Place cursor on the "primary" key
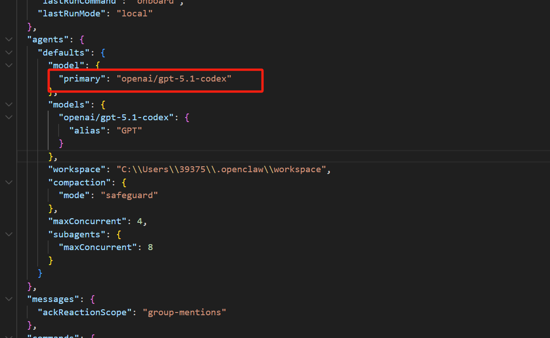Image resolution: width=550 pixels, height=338 pixels. [82, 78]
